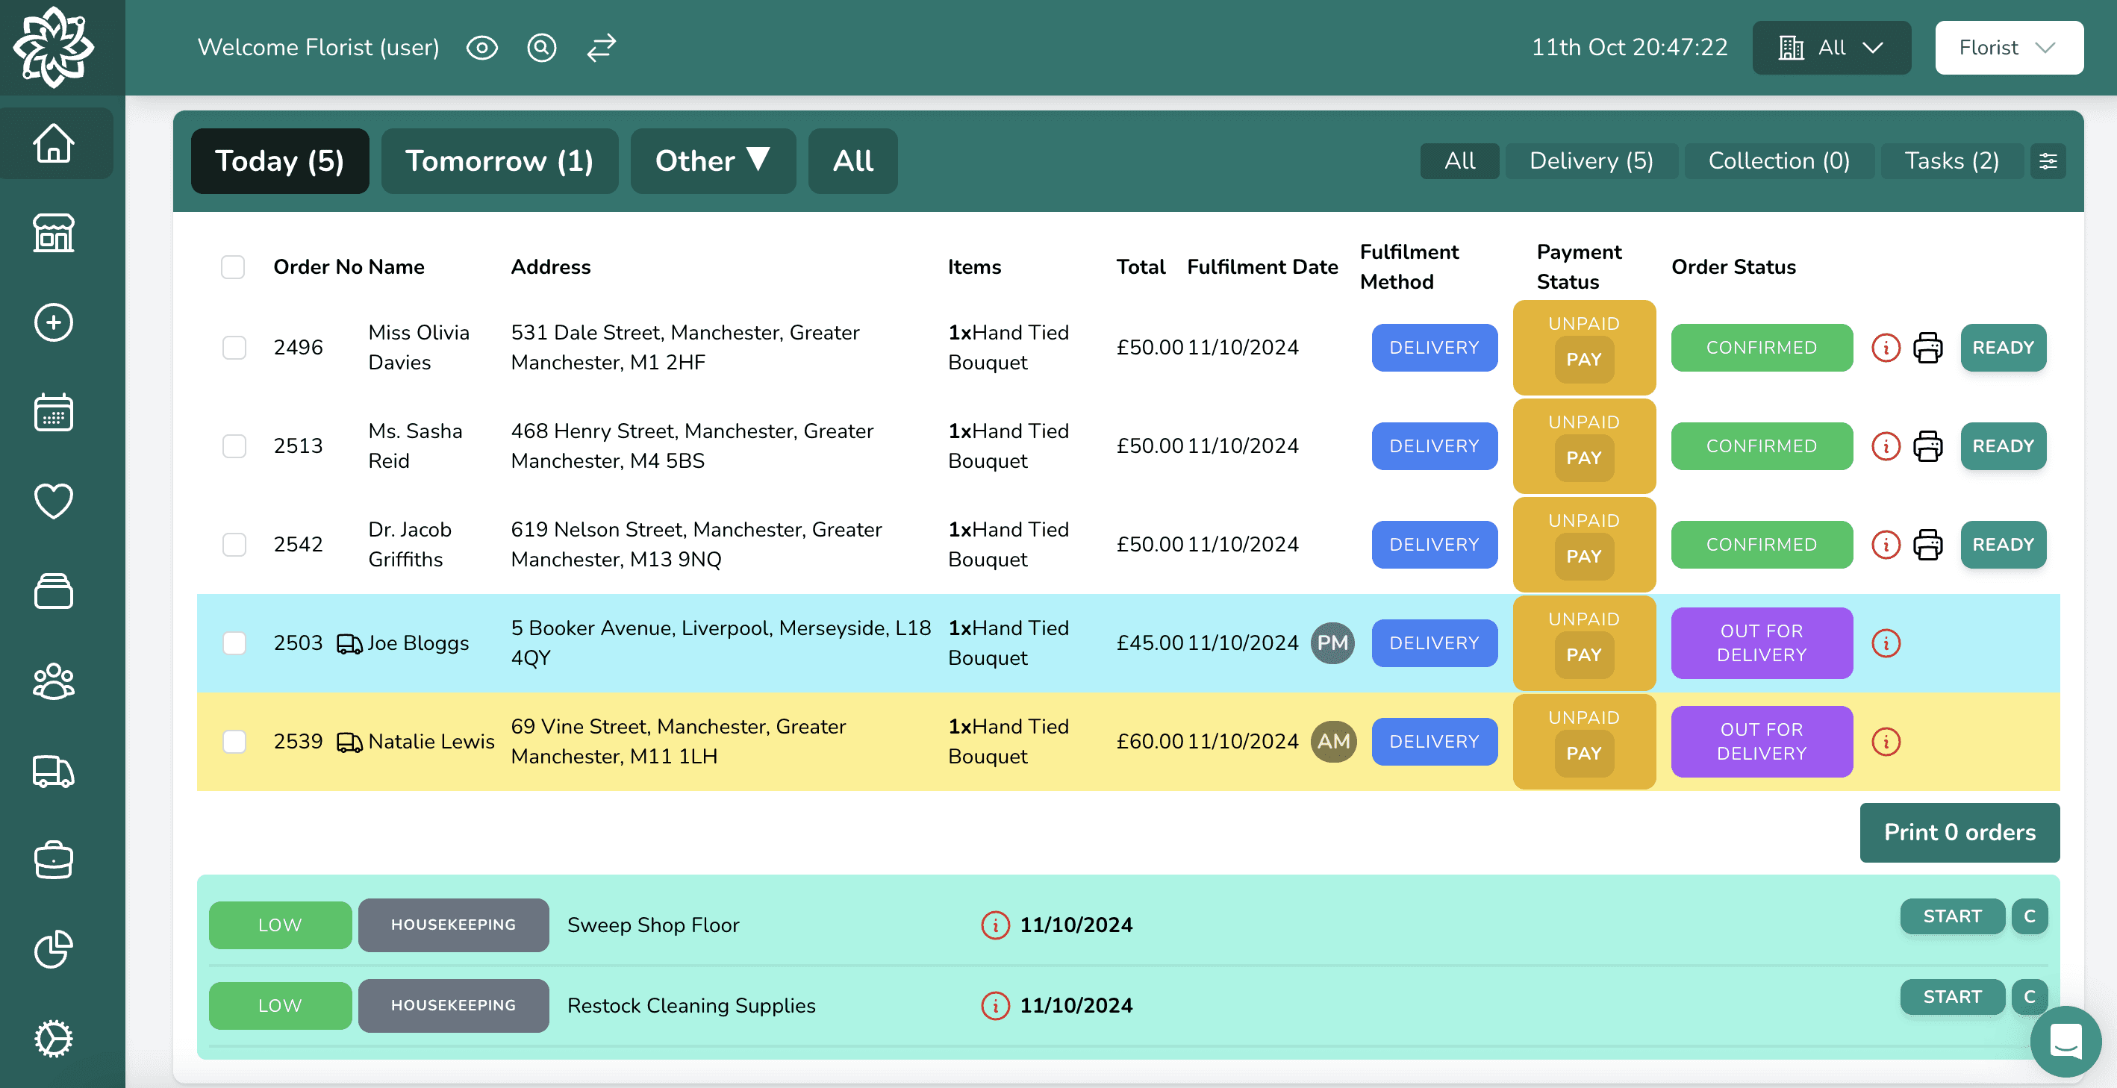Click the Print 0 orders button
Viewport: 2117px width, 1088px height.
[x=1960, y=833]
